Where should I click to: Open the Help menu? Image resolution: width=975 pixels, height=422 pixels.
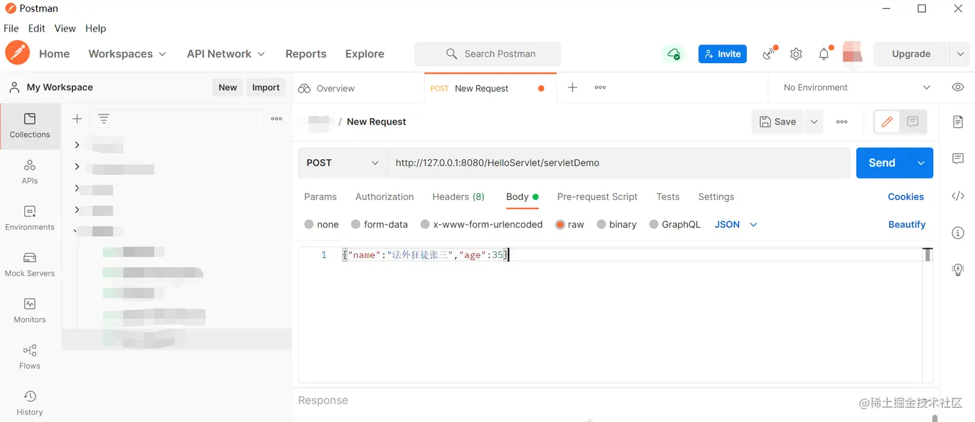point(95,28)
